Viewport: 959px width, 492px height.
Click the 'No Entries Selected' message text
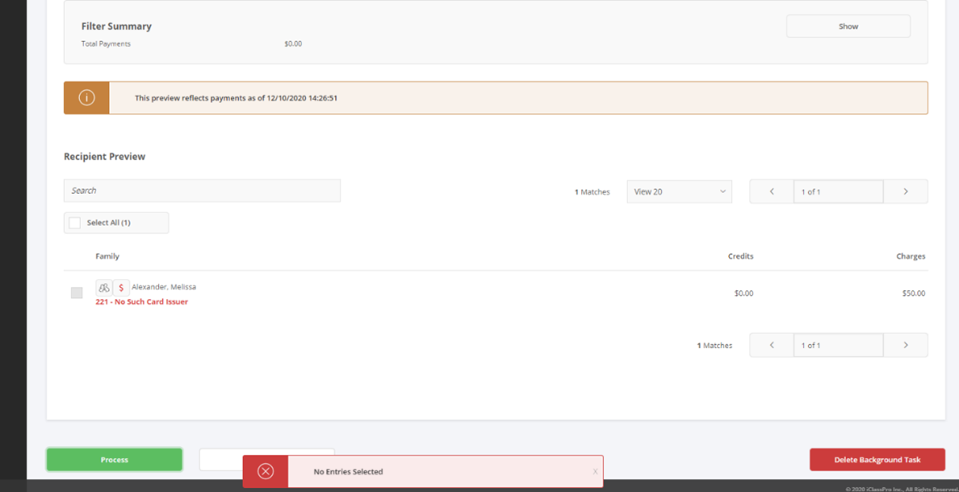tap(348, 472)
